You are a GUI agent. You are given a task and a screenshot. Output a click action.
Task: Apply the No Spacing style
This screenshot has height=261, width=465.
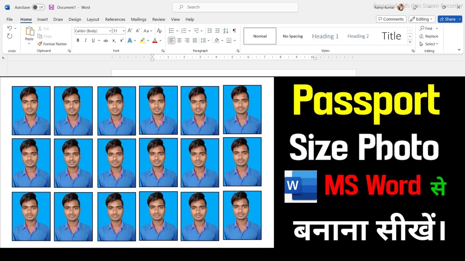[x=293, y=36]
